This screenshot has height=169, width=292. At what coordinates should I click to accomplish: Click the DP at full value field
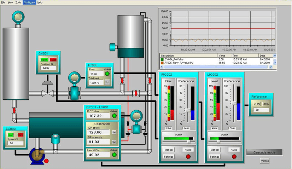click(x=98, y=132)
